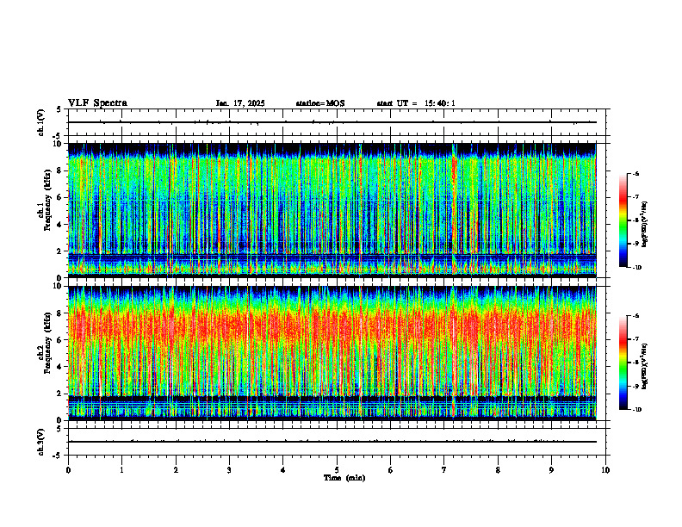Select the ch.1 color bar log(PSD) label
The width and height of the screenshot is (682, 527).
(645, 224)
